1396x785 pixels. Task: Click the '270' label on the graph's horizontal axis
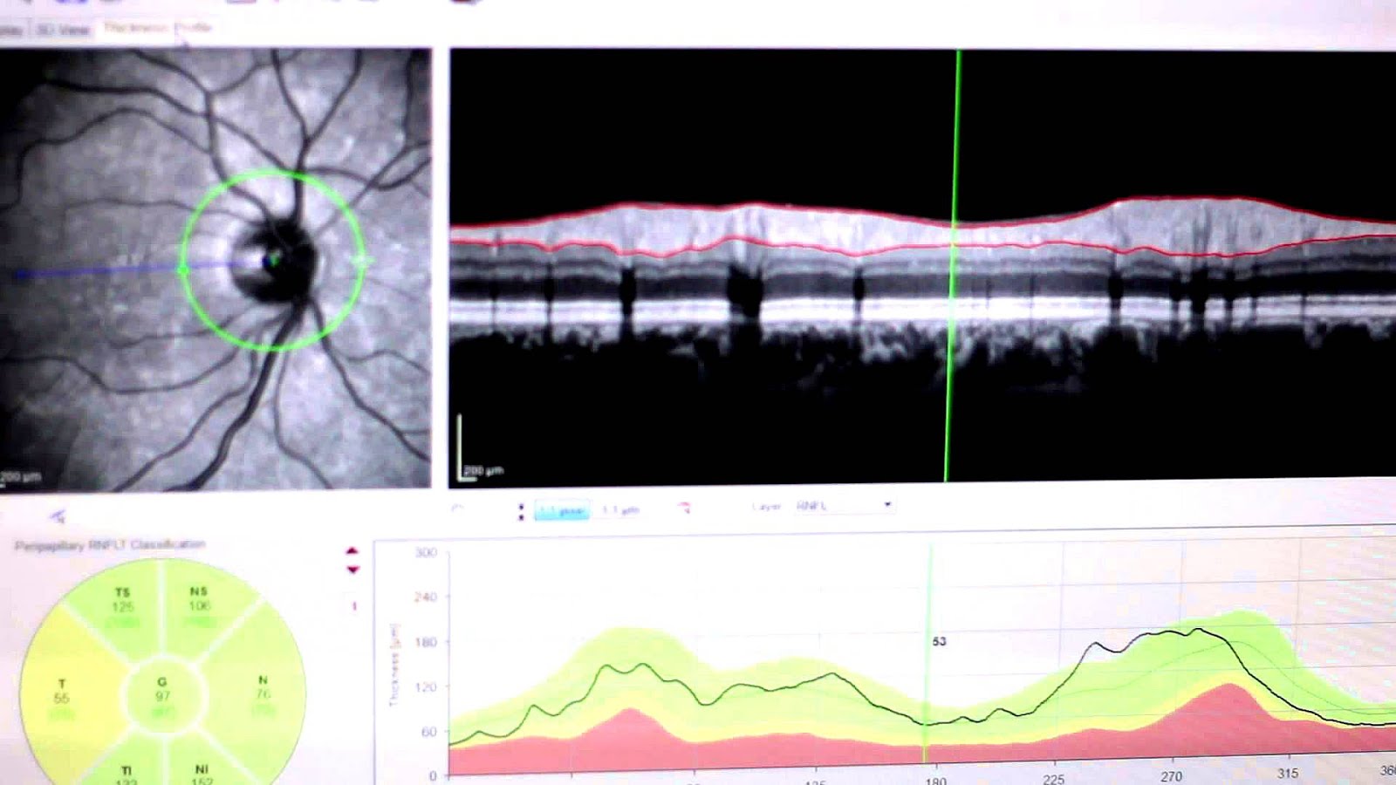(x=1171, y=776)
